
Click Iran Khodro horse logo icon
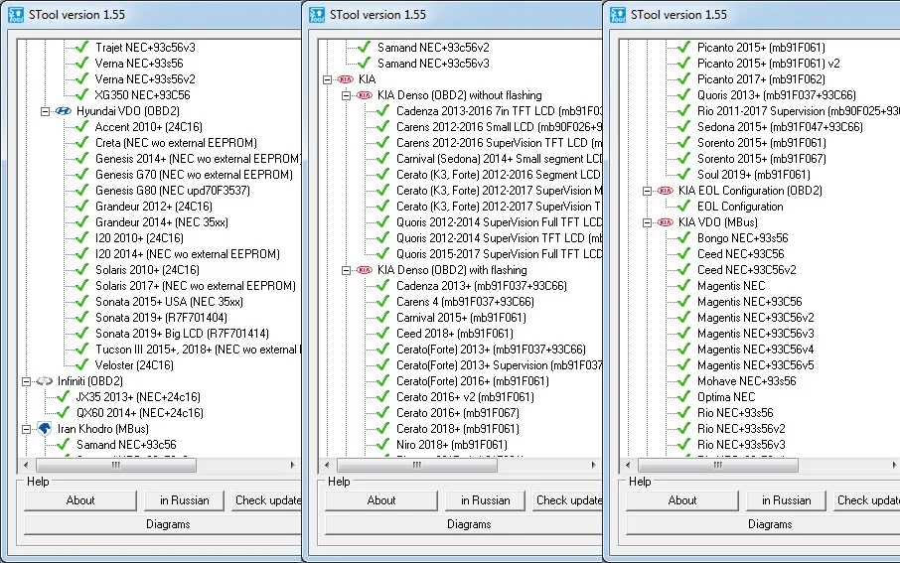pos(44,429)
